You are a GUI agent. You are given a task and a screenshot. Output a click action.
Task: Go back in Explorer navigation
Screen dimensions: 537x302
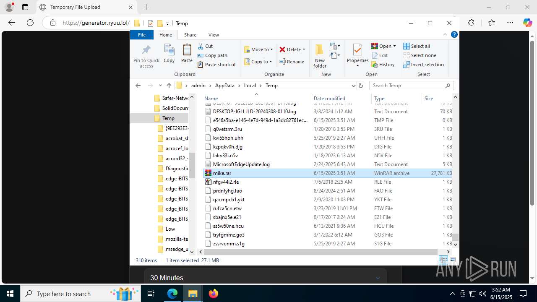click(x=138, y=86)
